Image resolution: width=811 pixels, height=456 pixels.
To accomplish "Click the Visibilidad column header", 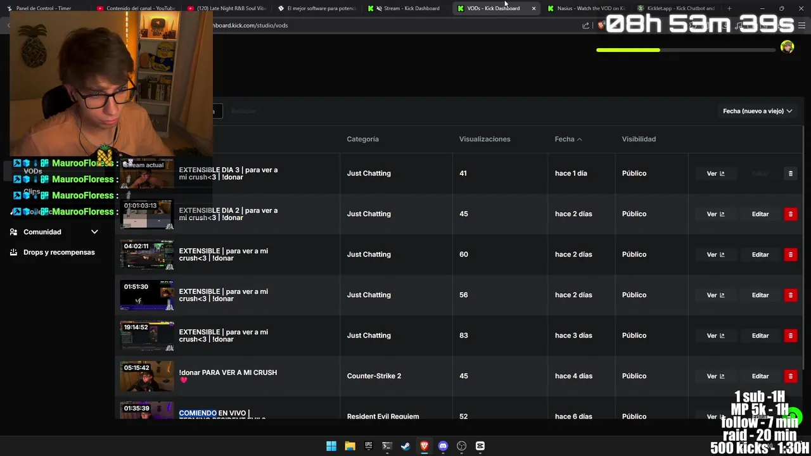I will pyautogui.click(x=639, y=139).
